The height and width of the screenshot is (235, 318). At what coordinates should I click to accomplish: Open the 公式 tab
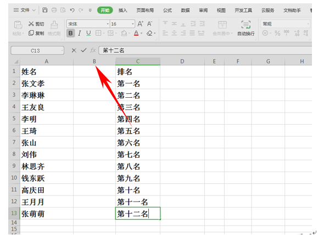click(168, 10)
